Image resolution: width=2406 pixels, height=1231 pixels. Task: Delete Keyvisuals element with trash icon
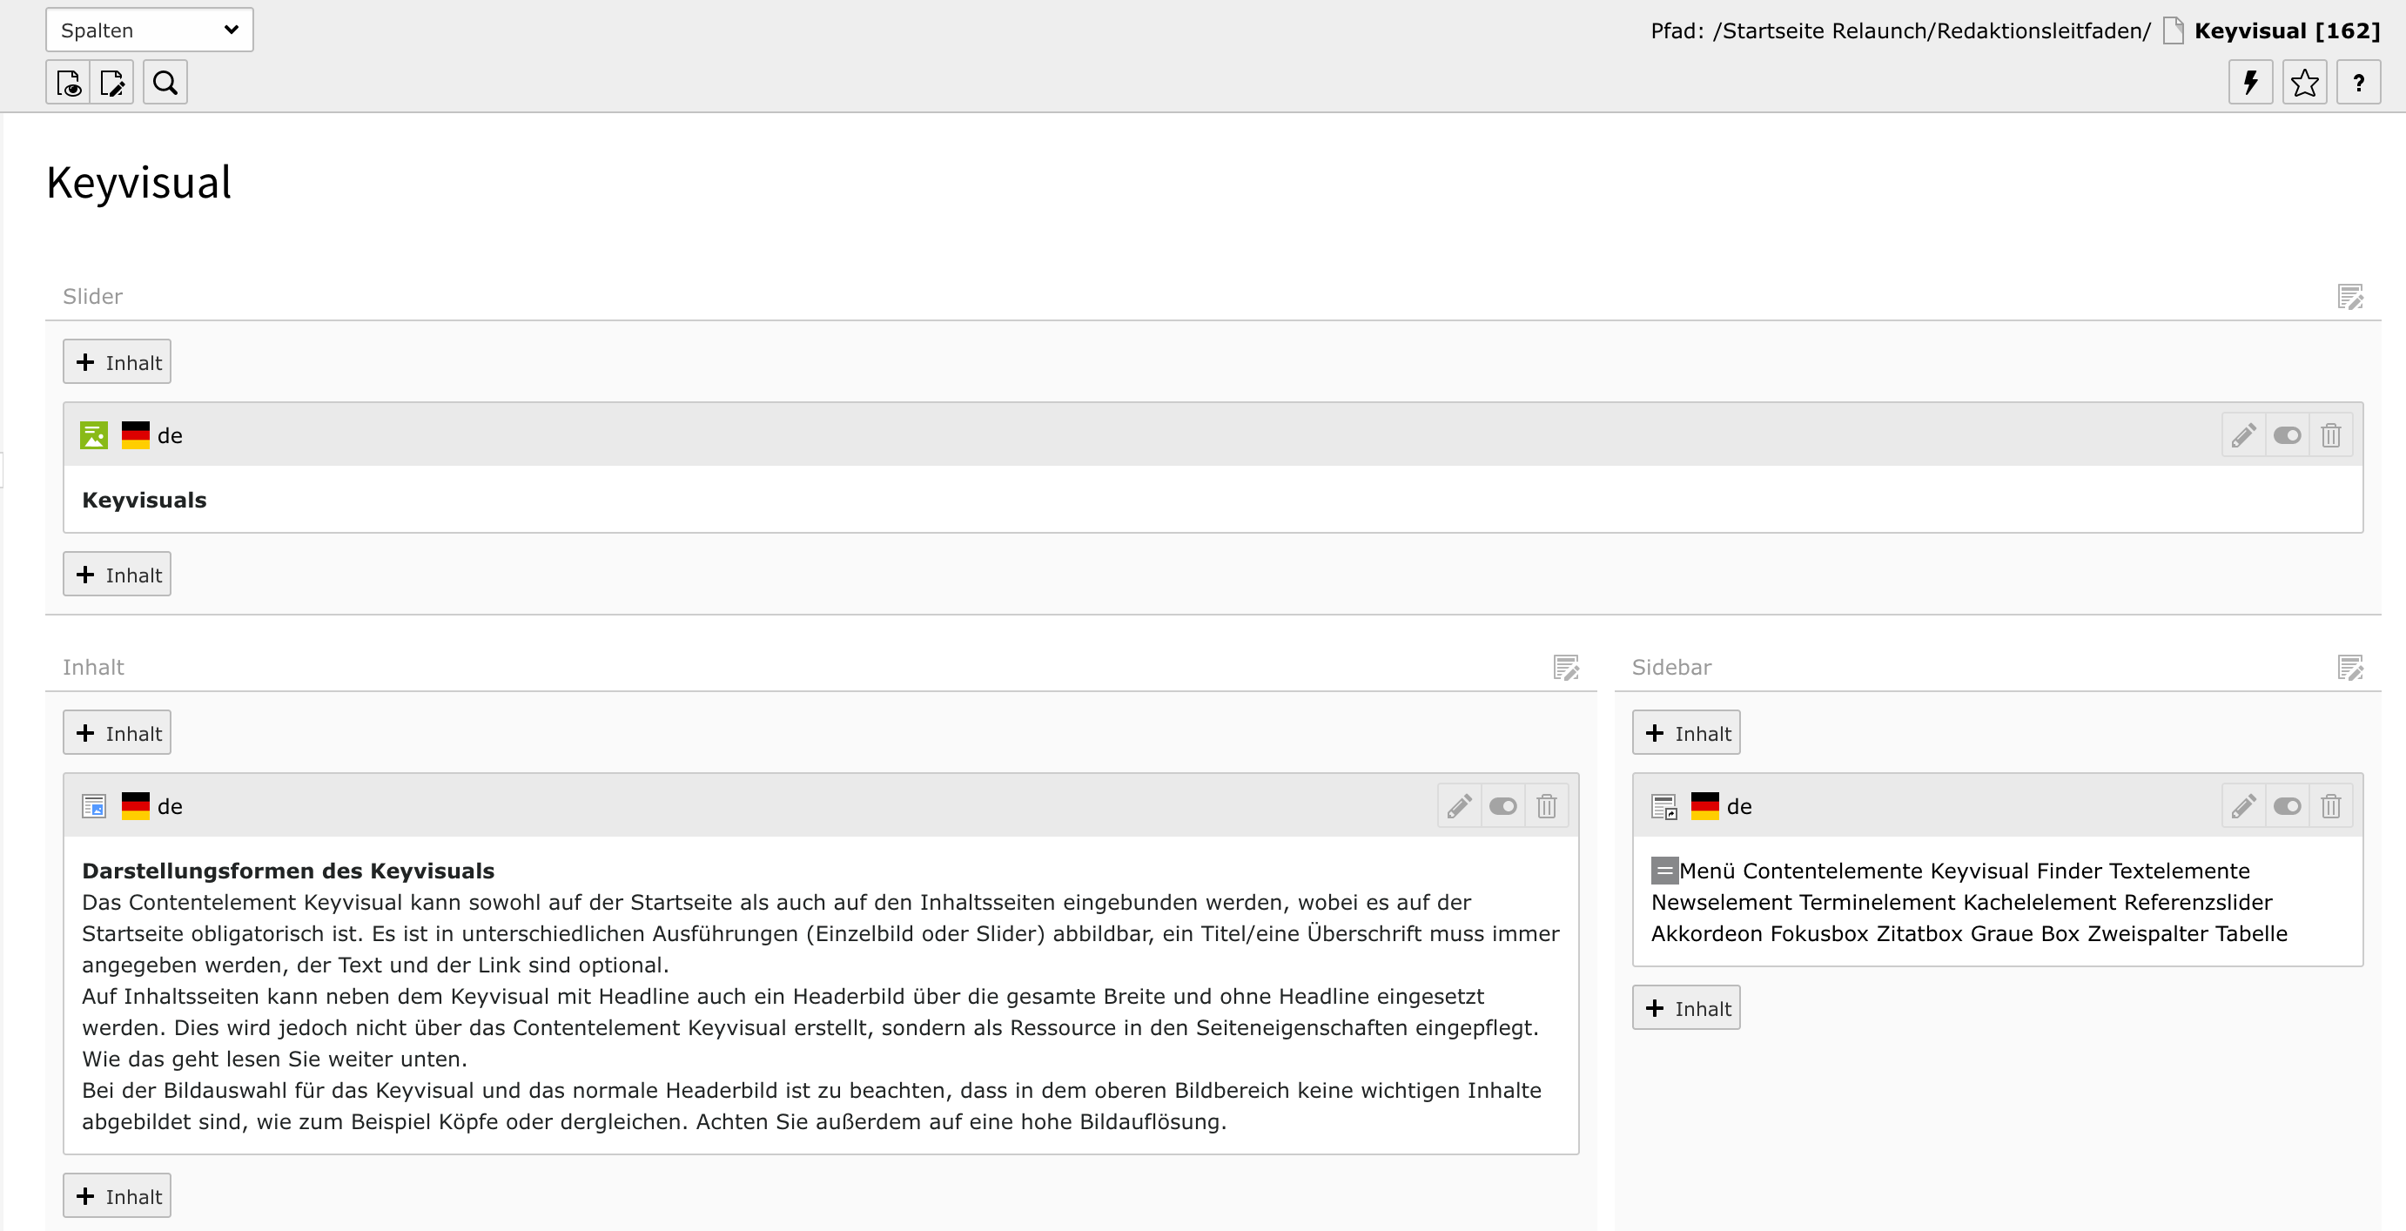click(x=2330, y=435)
